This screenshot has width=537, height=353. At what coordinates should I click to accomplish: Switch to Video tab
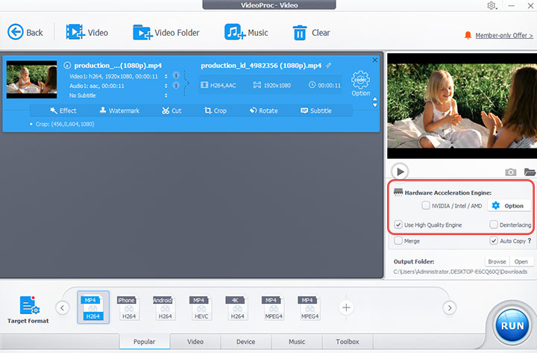(x=195, y=341)
